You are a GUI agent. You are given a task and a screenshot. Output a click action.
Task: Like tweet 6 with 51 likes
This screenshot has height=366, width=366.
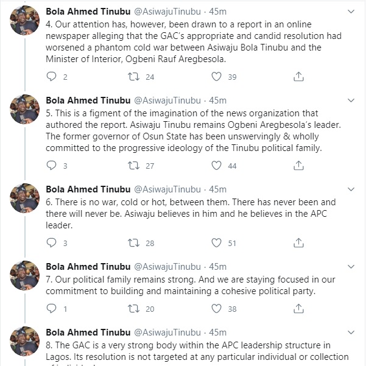coord(216,243)
